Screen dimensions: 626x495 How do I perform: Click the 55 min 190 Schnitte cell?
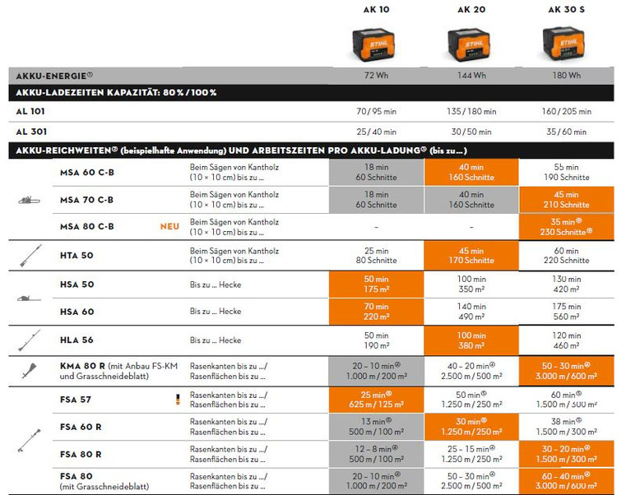tap(567, 173)
